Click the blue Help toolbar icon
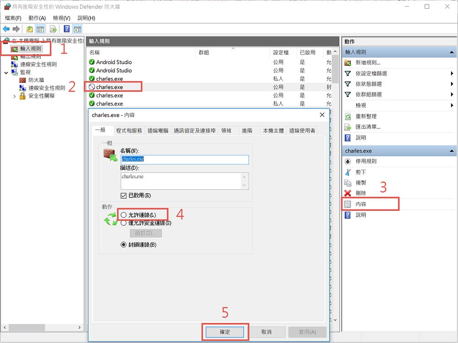 (x=67, y=29)
